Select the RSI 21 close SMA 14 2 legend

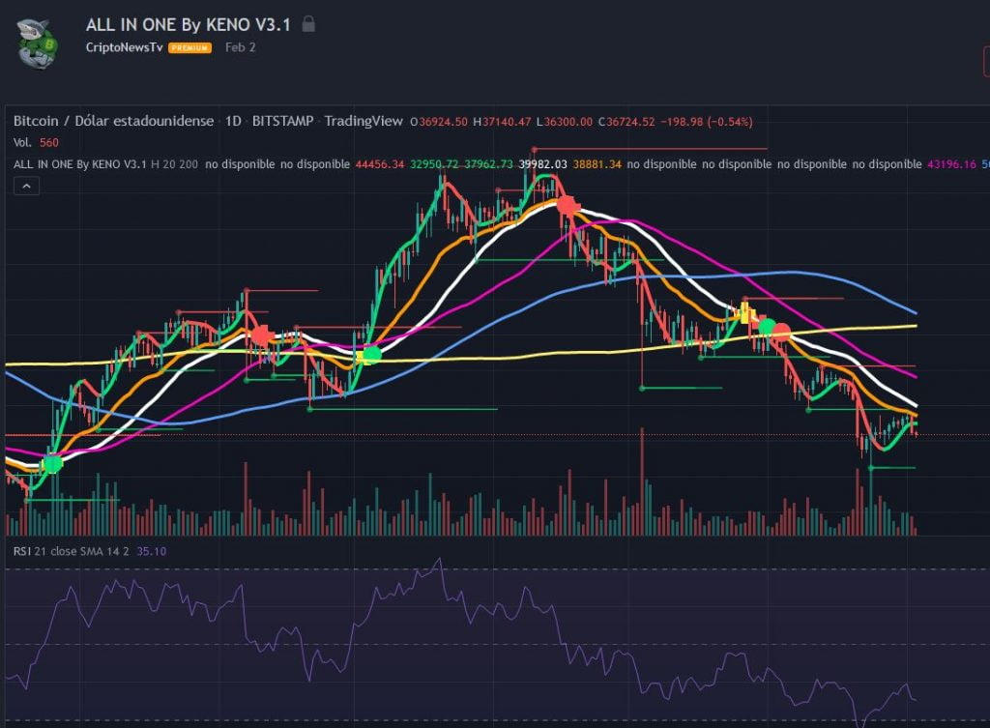[71, 551]
